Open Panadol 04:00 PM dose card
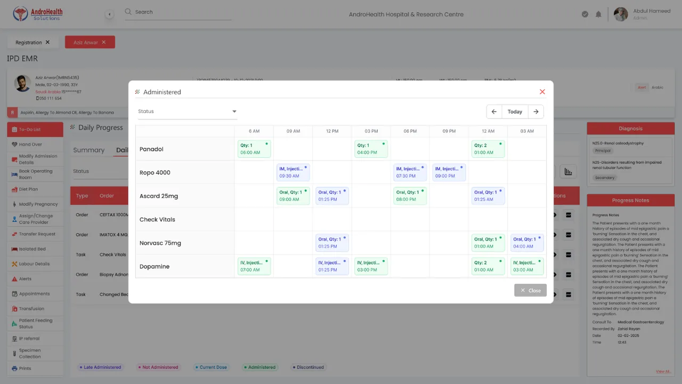This screenshot has width=682, height=384. pos(371,149)
